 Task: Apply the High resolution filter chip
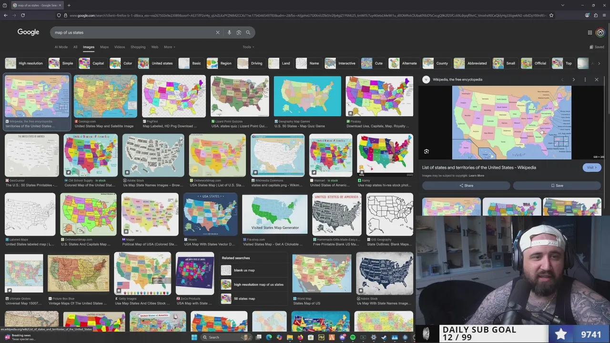[x=25, y=63]
